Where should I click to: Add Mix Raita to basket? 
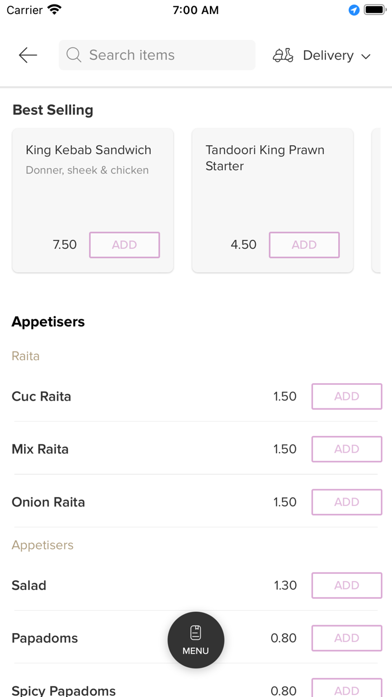[x=347, y=449]
